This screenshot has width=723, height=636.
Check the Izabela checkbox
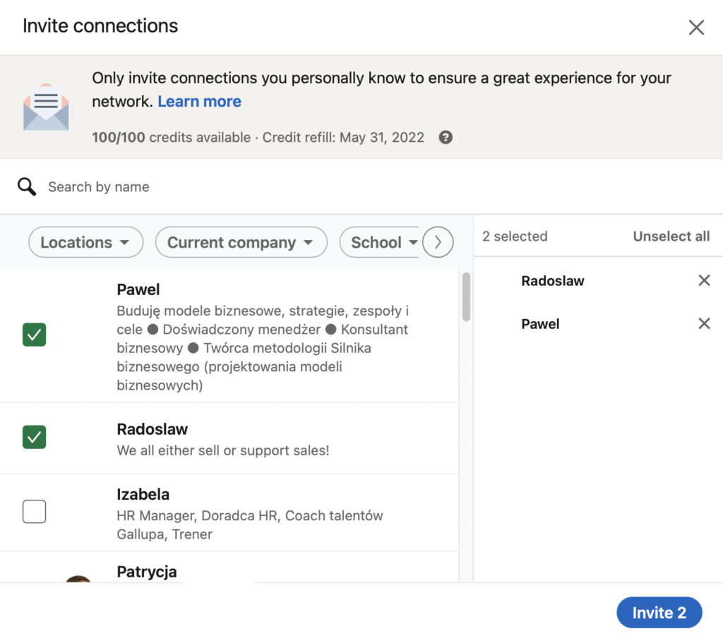[35, 511]
